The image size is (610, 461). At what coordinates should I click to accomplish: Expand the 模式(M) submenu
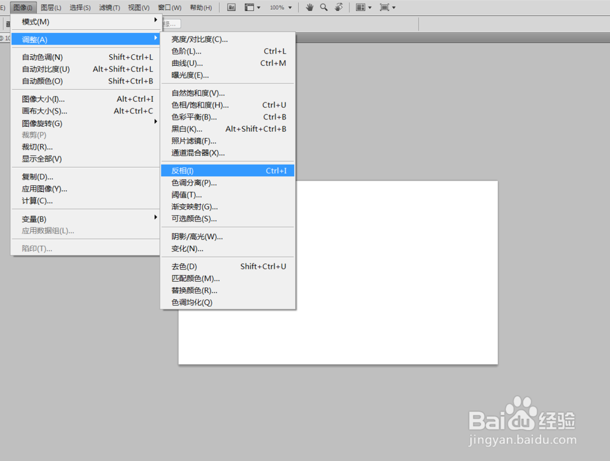(85, 22)
